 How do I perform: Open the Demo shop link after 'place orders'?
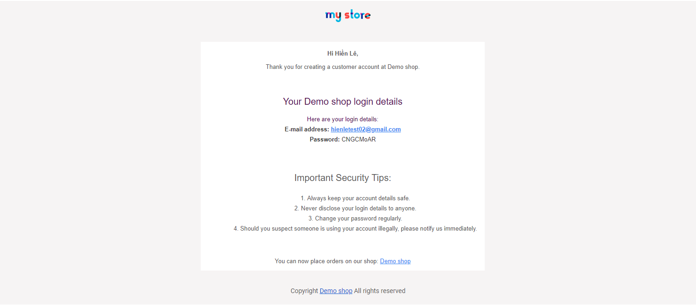point(395,261)
